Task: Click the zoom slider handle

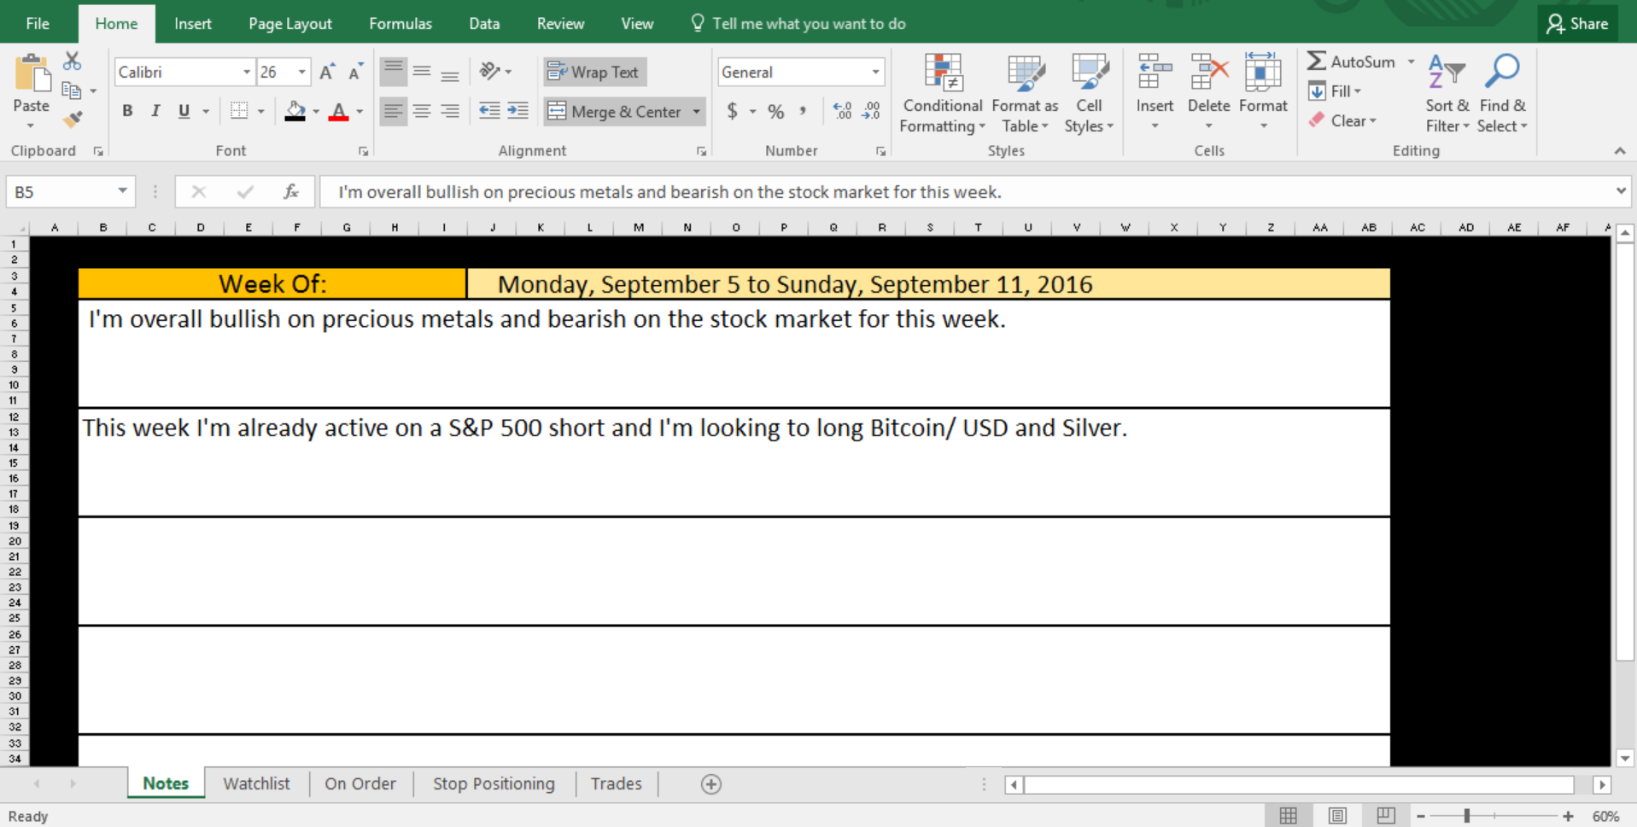Action: tap(1467, 816)
